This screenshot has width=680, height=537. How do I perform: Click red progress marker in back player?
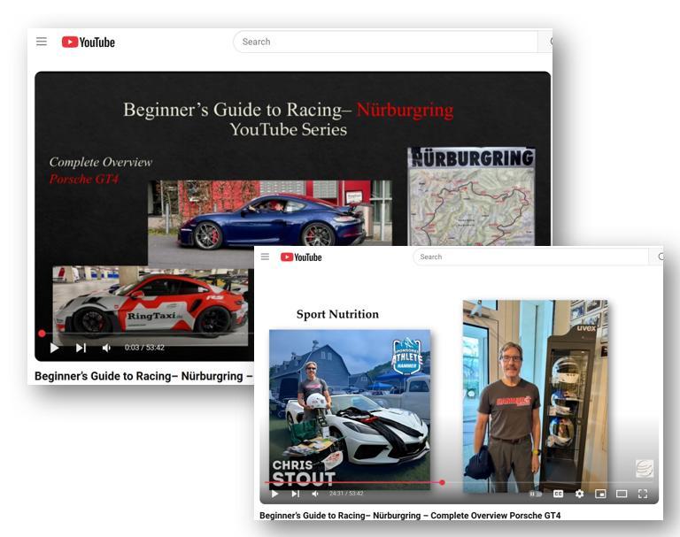coord(42,334)
